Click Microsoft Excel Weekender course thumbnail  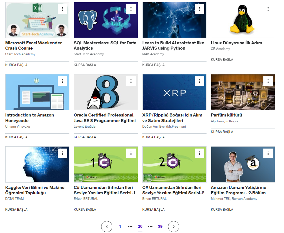point(37,20)
